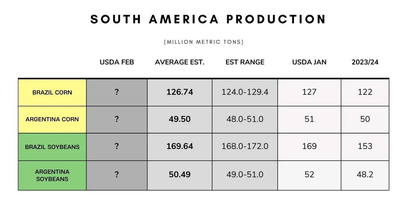Click the Brazil Soybeans green cell

pyautogui.click(x=52, y=147)
